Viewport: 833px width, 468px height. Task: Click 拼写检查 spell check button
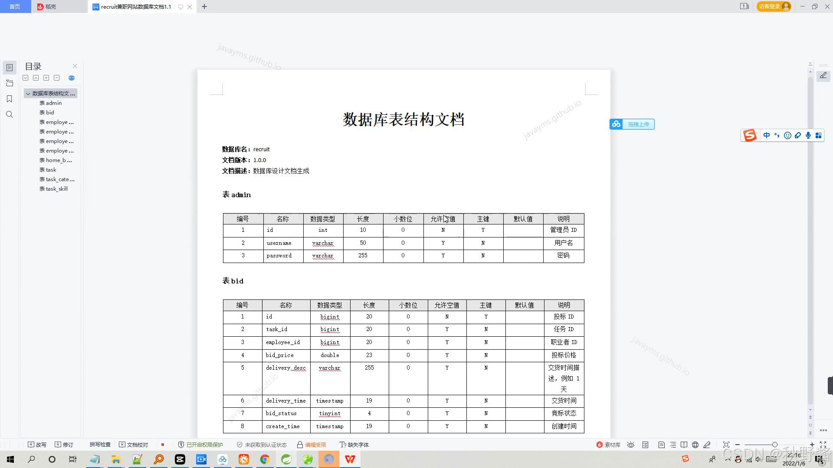point(100,445)
